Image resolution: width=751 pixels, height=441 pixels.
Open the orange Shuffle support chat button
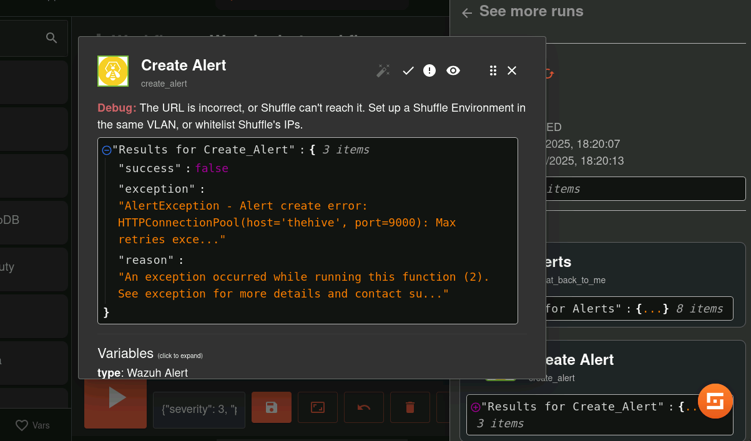pyautogui.click(x=715, y=400)
